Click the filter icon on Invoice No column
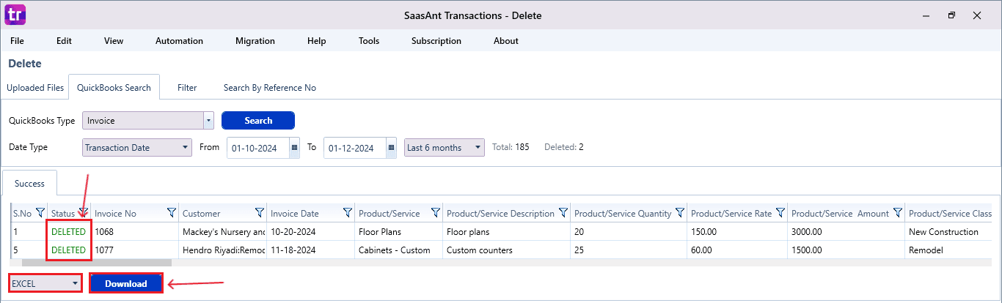 (x=171, y=213)
